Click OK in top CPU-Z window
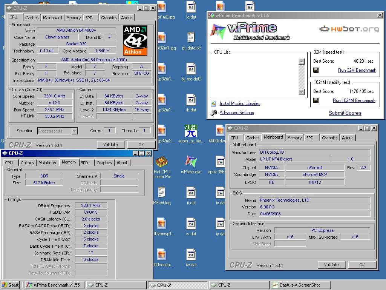This screenshot has height=290, width=386. [141, 145]
